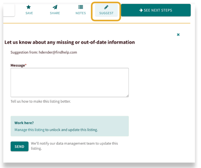Click the Message field label

(x=18, y=65)
